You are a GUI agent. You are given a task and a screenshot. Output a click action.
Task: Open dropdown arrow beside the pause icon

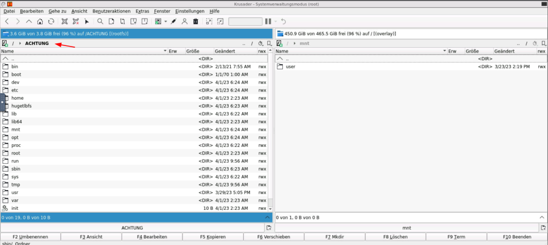[276, 22]
